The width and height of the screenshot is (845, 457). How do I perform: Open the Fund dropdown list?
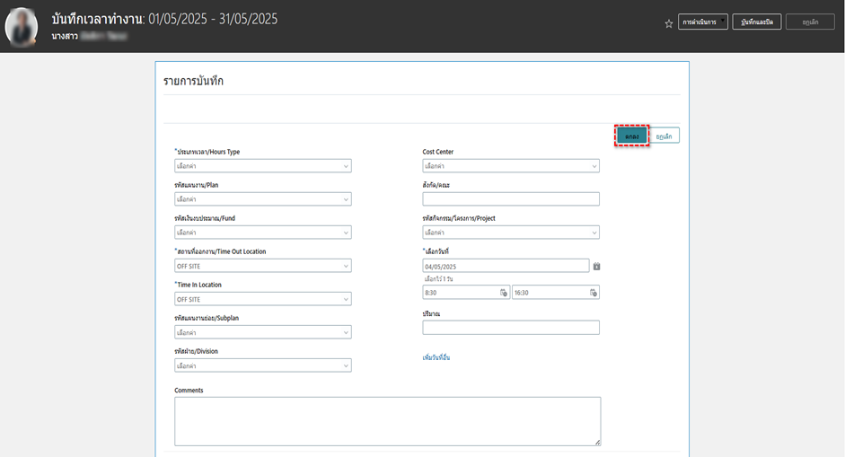[262, 233]
